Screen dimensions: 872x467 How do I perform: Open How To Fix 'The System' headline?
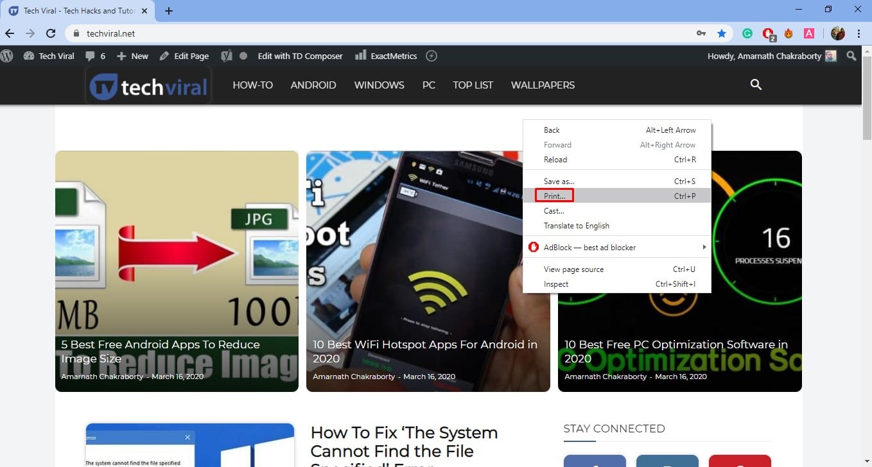point(404,446)
